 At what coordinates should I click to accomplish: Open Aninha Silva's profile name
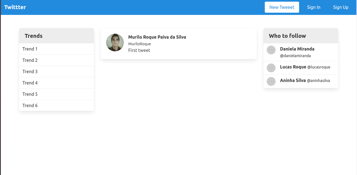point(293,80)
